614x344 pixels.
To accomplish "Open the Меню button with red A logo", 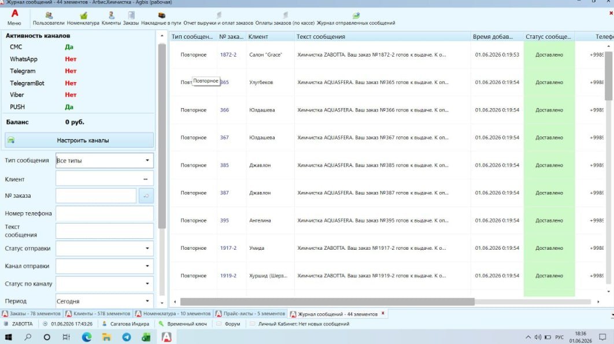I will click(x=14, y=17).
